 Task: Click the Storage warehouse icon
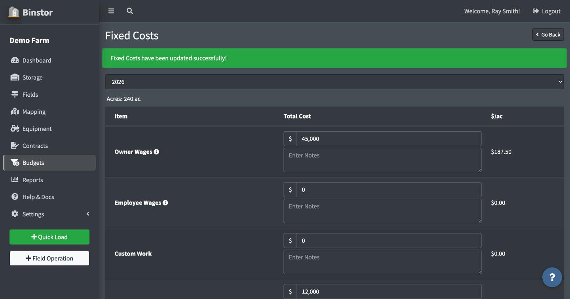15,77
